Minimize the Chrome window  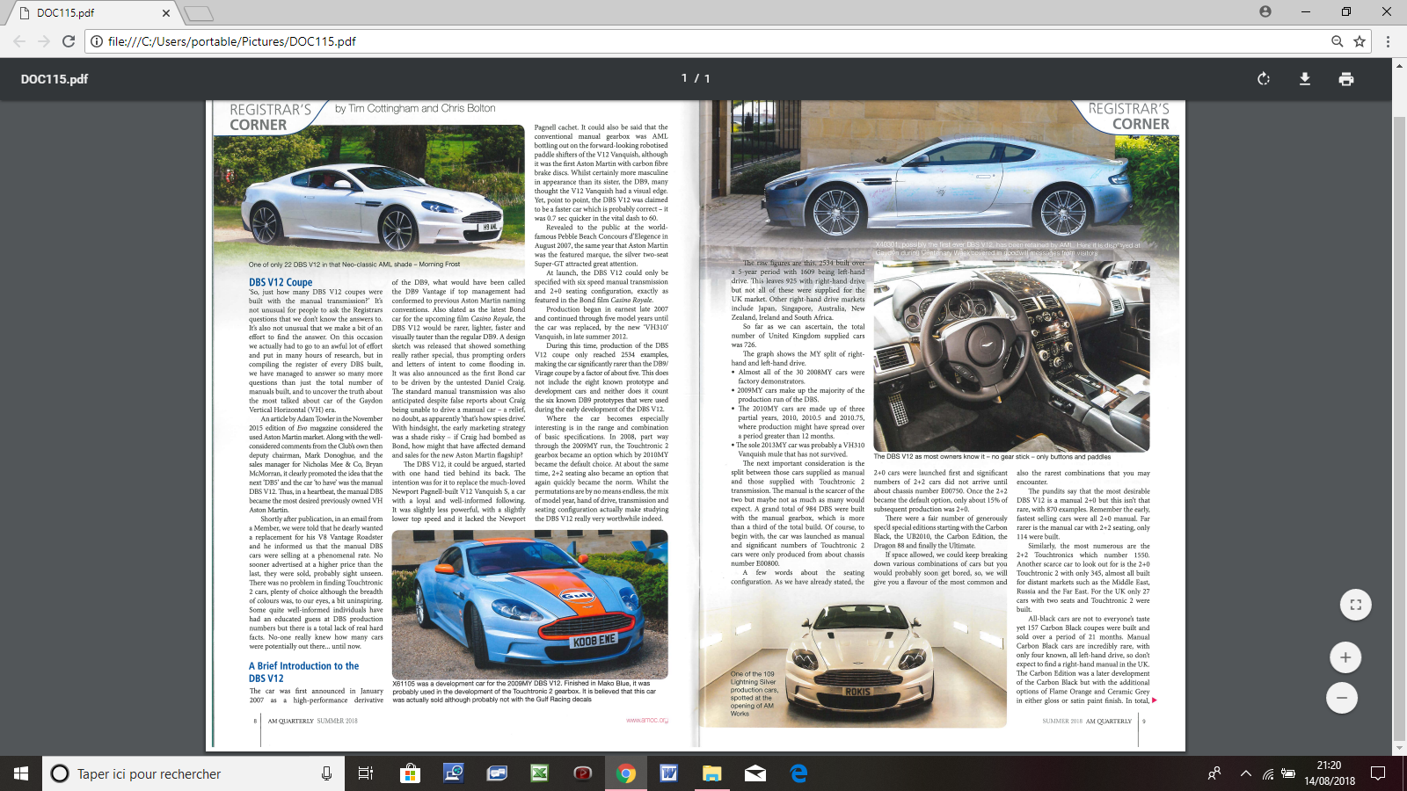(1306, 11)
